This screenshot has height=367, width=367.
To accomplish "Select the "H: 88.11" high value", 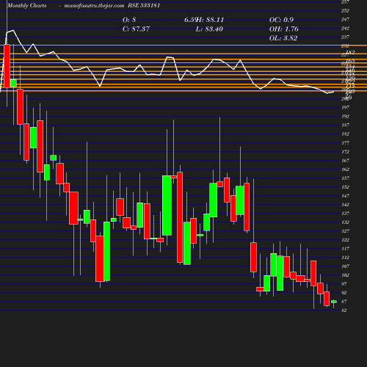I will pos(210,20).
